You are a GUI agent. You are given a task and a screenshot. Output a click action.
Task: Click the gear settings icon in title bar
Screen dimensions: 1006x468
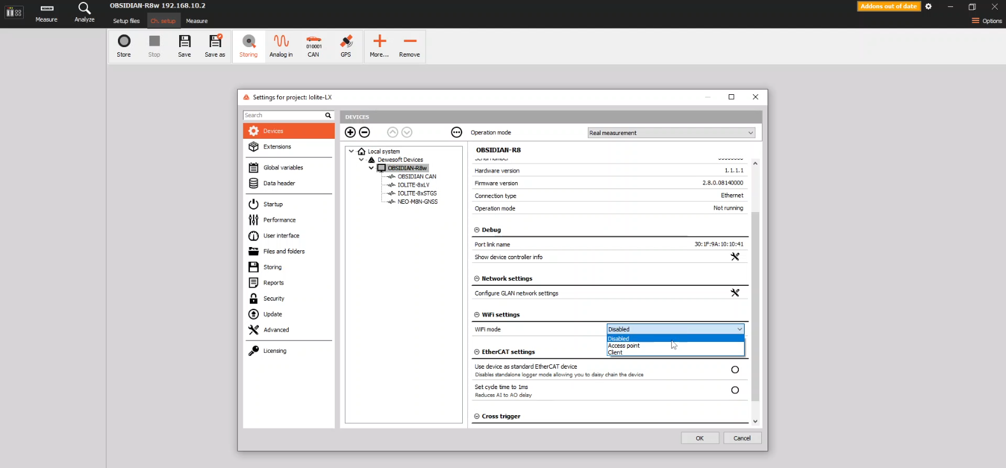(x=928, y=6)
